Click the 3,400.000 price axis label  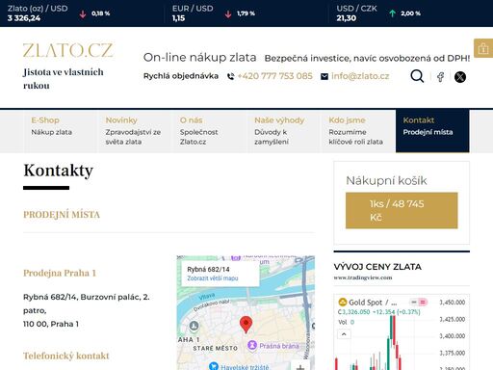(453, 336)
